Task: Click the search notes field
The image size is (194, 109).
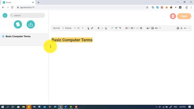Action: 27,15
